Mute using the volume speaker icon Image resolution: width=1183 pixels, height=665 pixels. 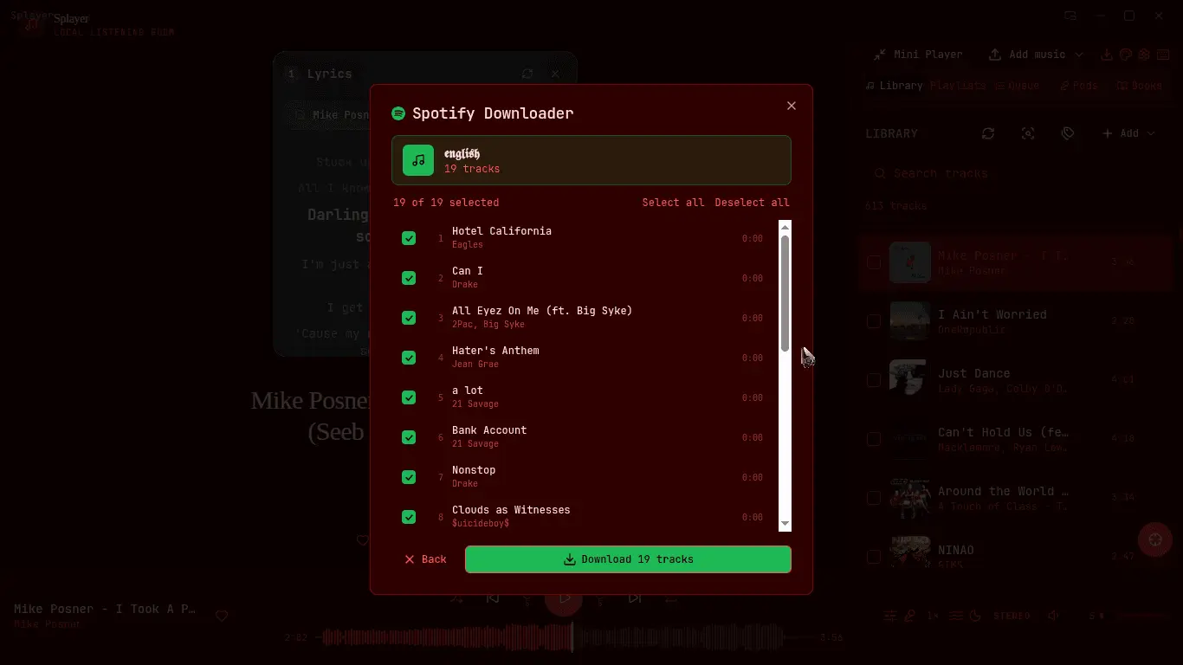(1053, 616)
